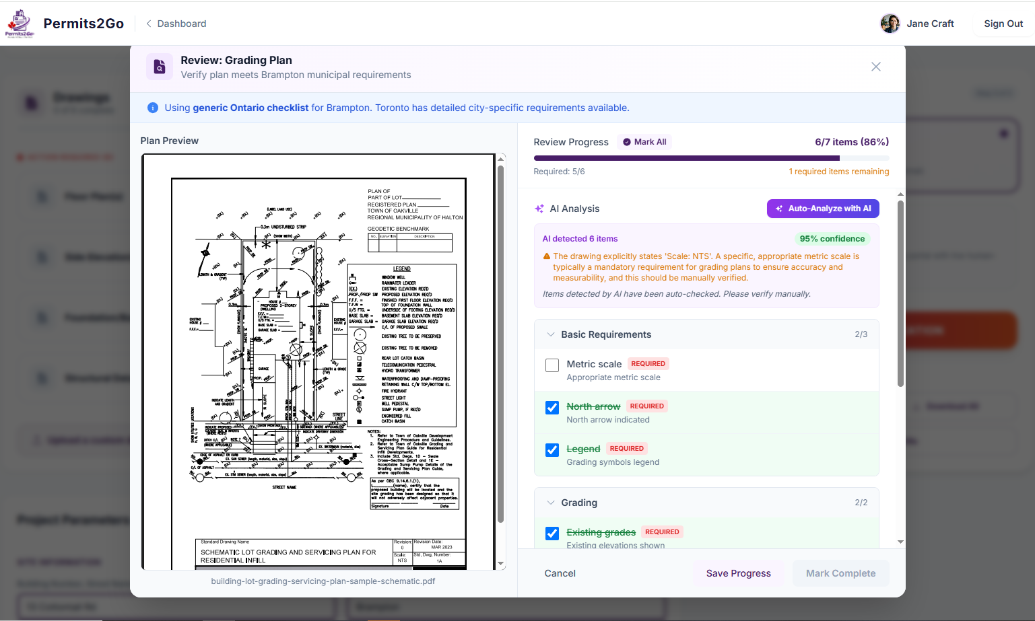
Task: Click 'AI detected 6 items' text
Action: [580, 239]
